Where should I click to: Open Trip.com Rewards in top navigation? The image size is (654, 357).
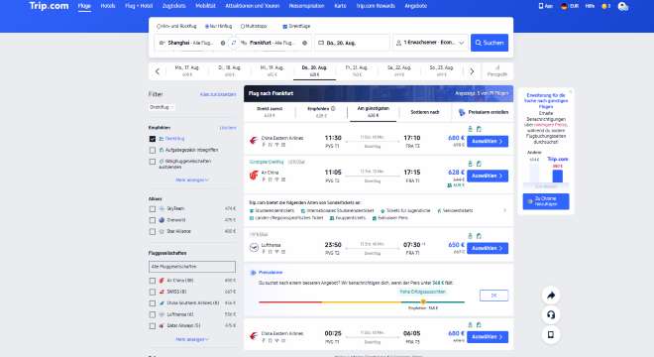376,6
